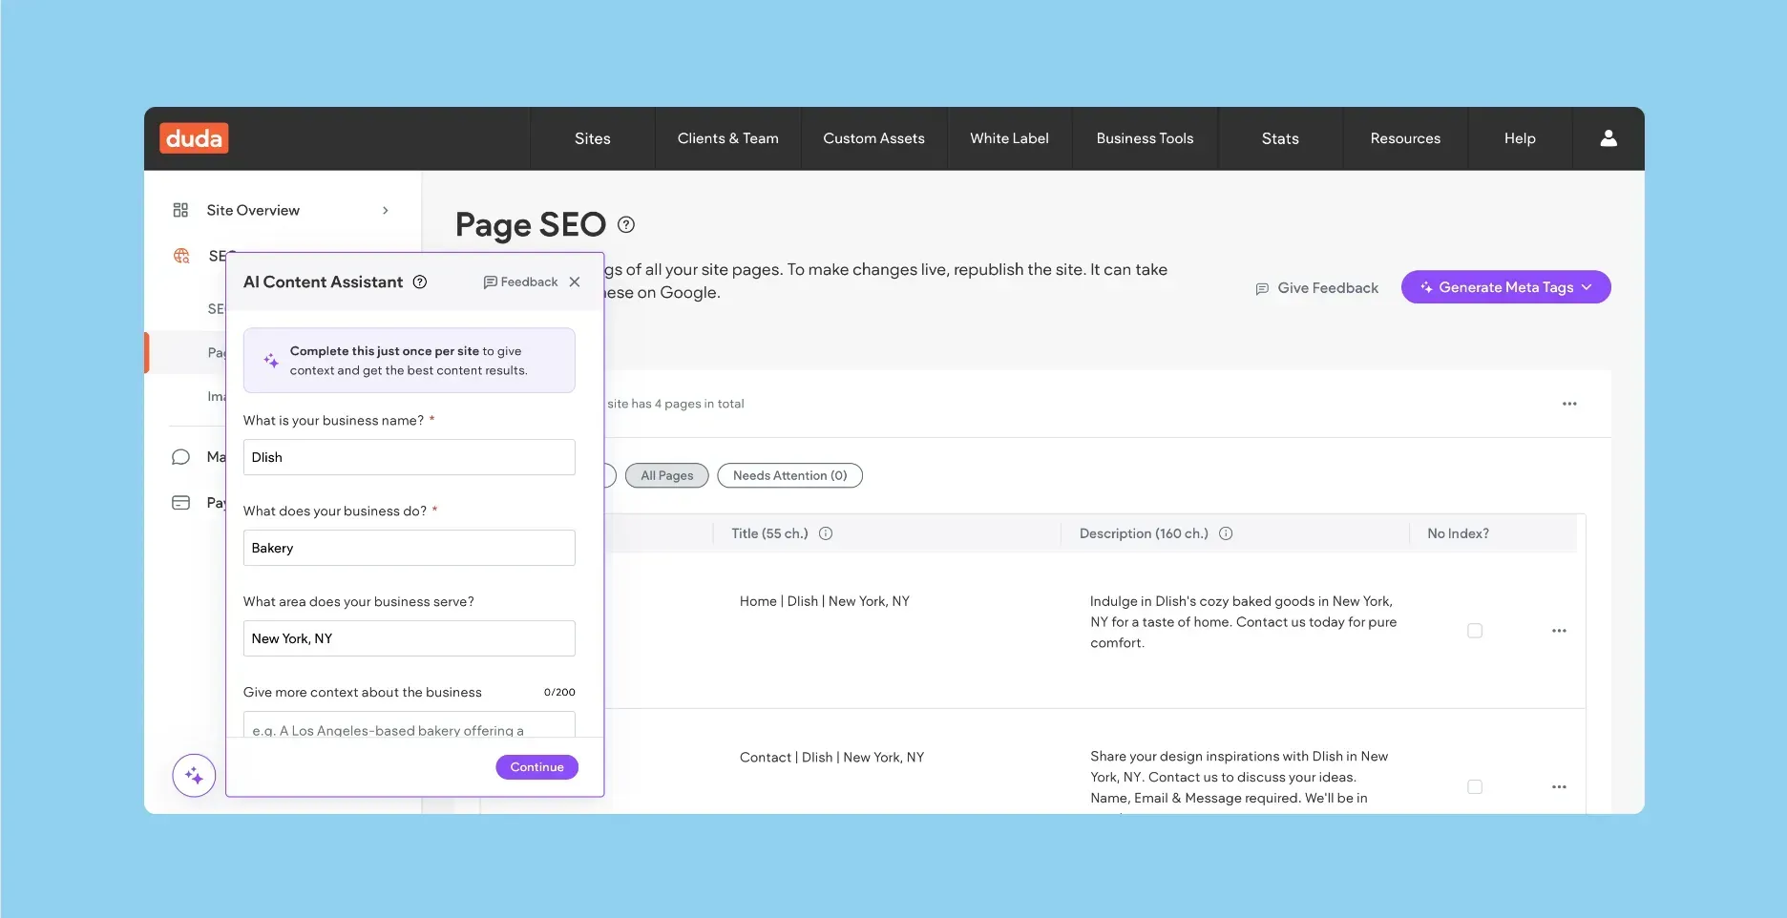Toggle No Index for the Home page
1787x918 pixels.
(1475, 631)
